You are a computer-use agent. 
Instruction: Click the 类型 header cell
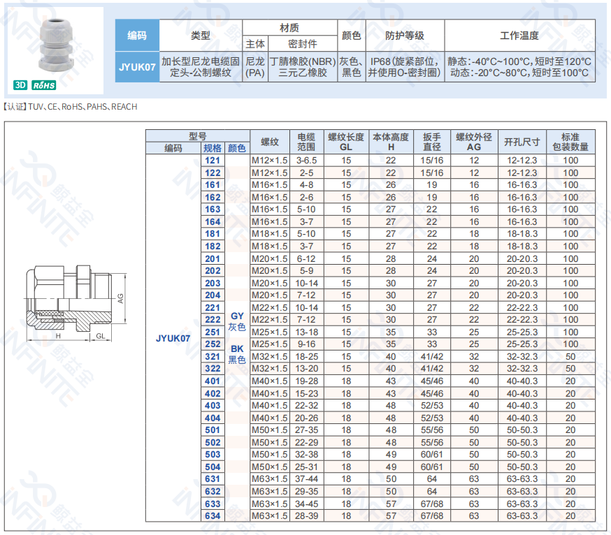coord(201,36)
